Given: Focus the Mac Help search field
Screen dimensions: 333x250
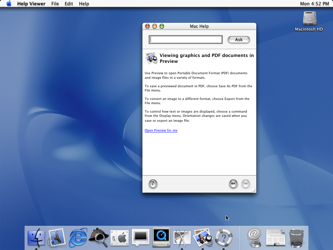Looking at the screenshot, I should [x=186, y=39].
